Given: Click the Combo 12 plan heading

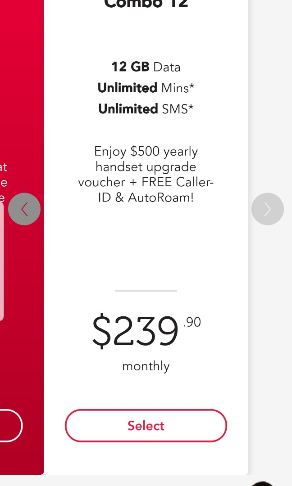Looking at the screenshot, I should (146, 4).
